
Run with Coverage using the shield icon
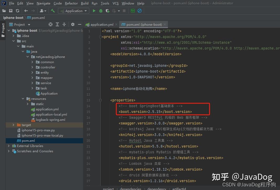click(107, 11)
